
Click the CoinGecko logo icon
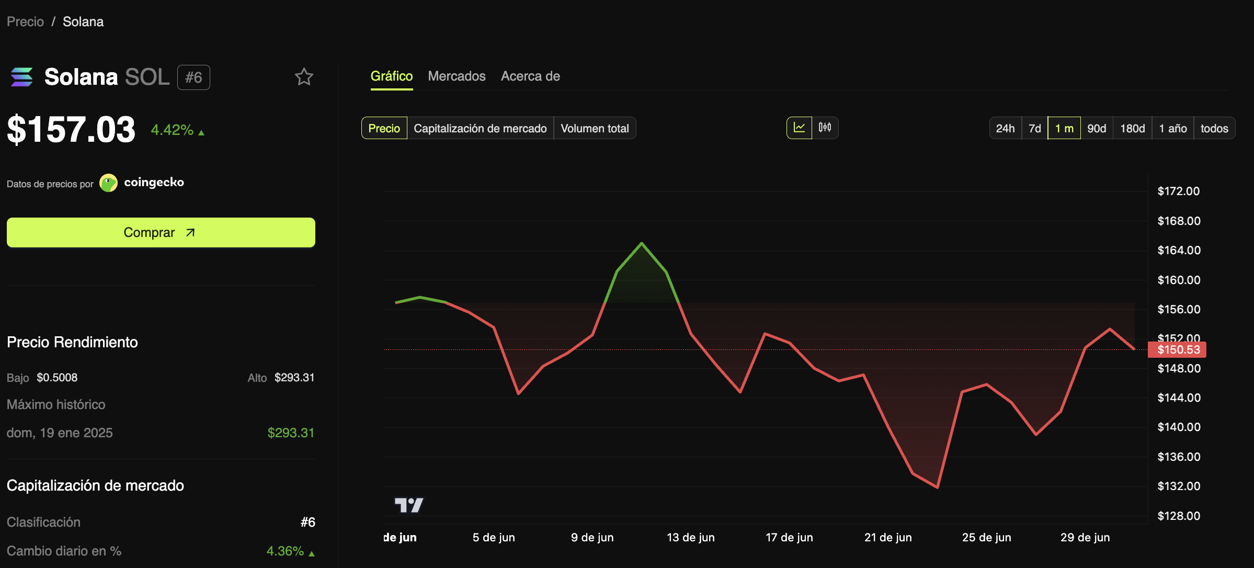[x=109, y=183]
